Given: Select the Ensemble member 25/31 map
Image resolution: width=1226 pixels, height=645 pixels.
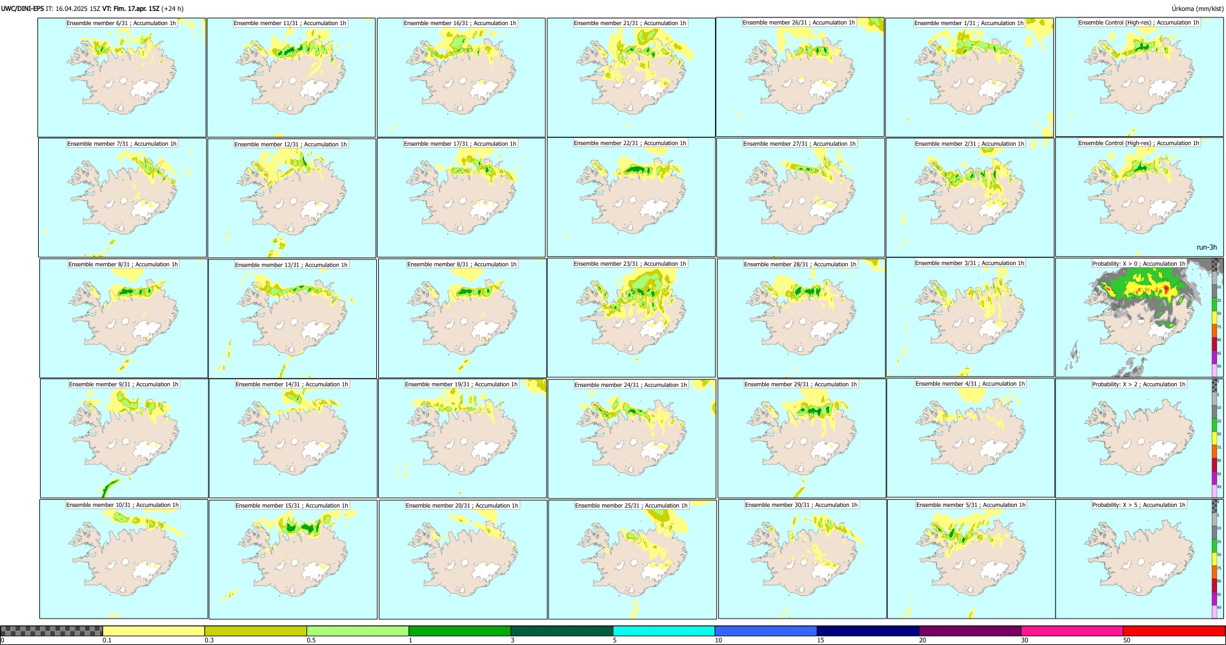Looking at the screenshot, I should coord(632,560).
